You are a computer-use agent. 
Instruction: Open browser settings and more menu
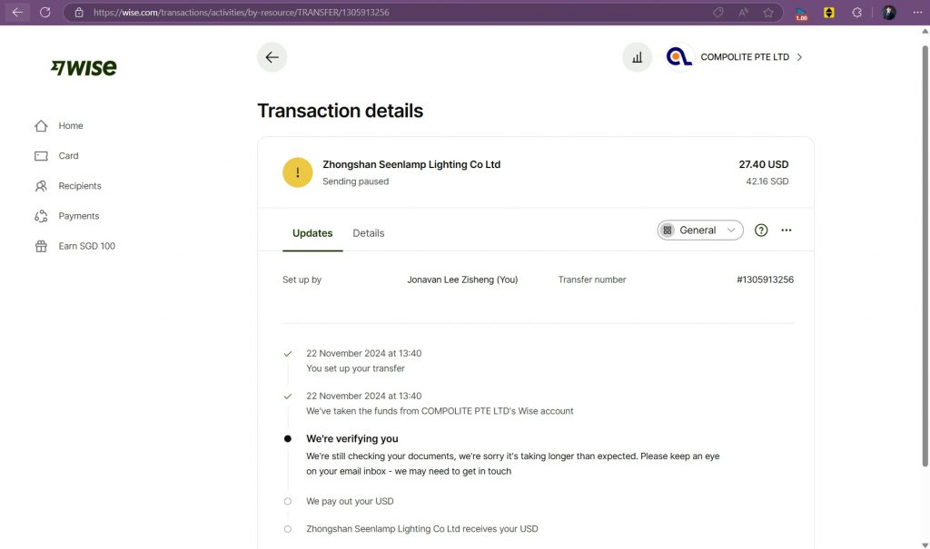pyautogui.click(x=917, y=13)
